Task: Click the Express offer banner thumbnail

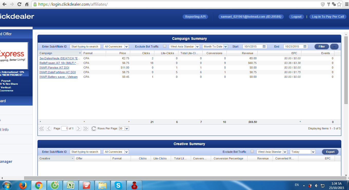Action: [14, 56]
